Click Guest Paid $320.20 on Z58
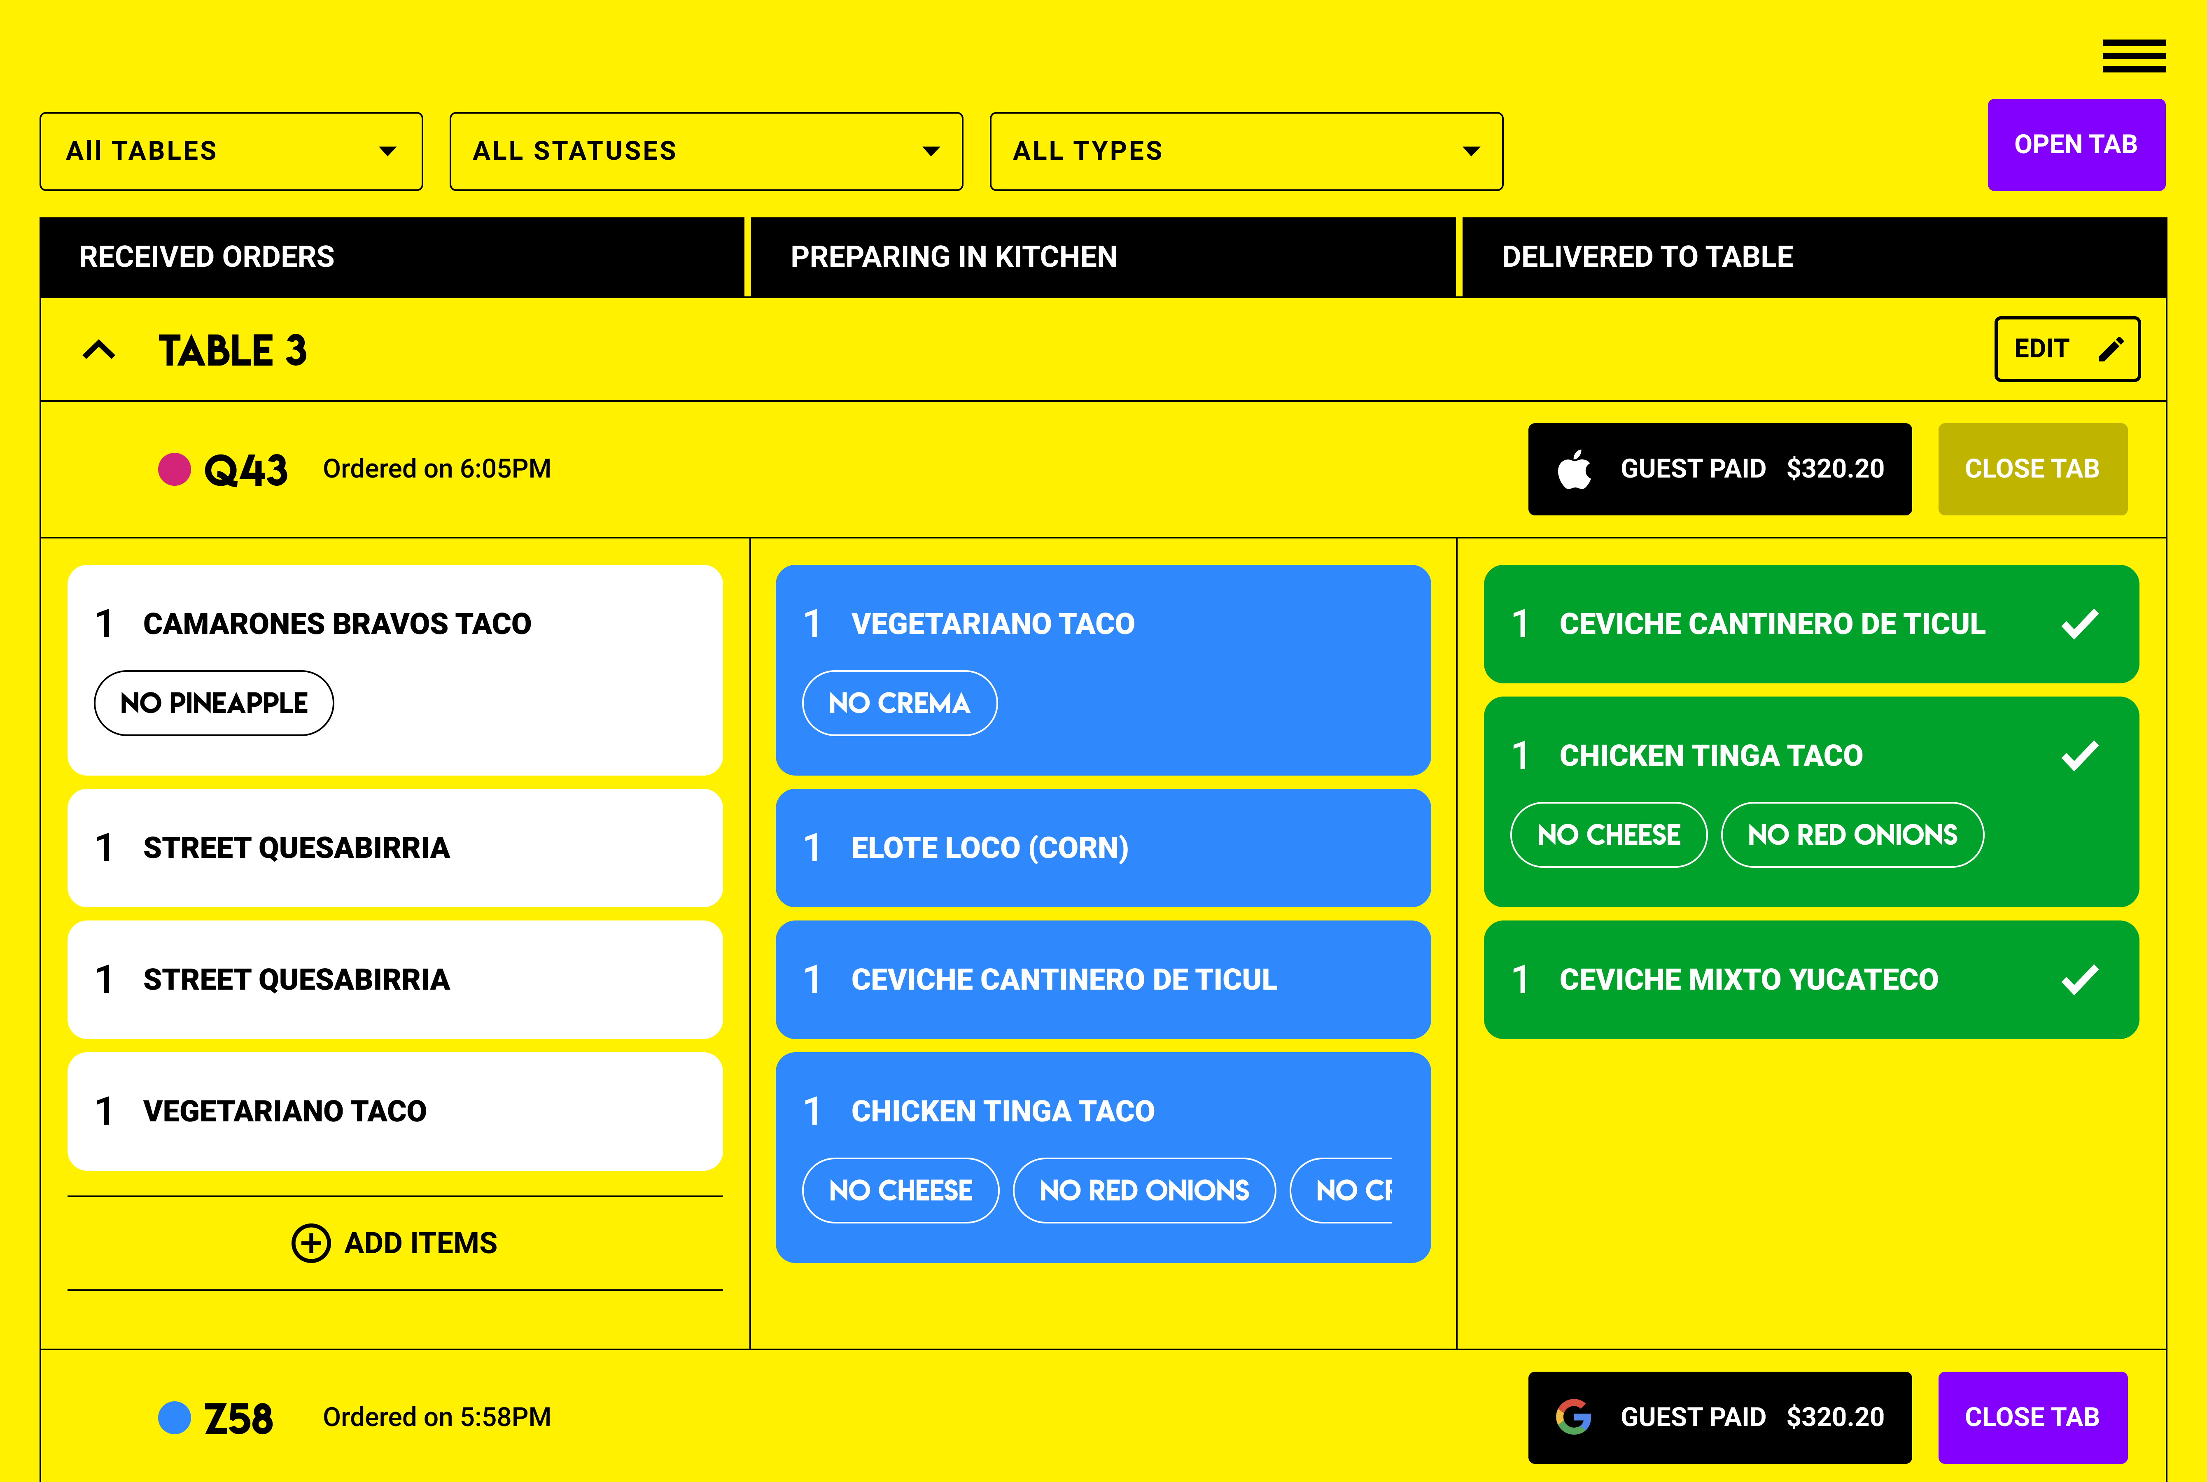The height and width of the screenshot is (1482, 2207). tap(1719, 1417)
